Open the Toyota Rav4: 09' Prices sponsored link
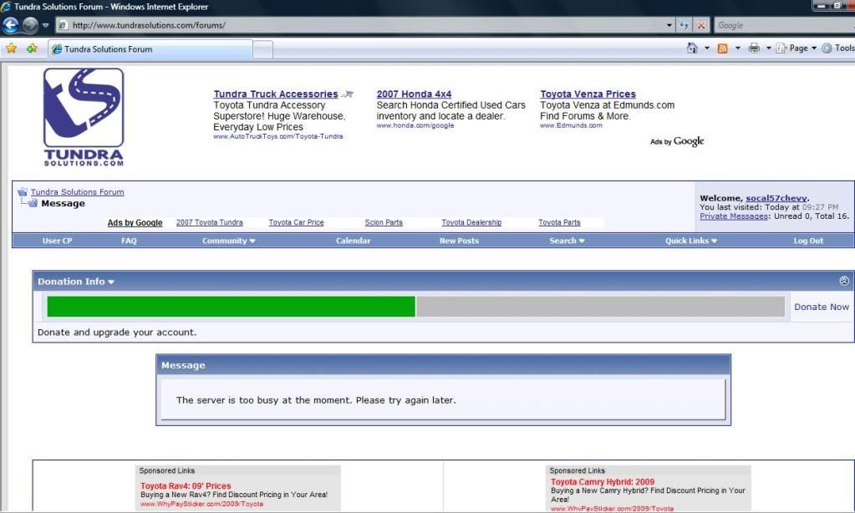 [186, 485]
